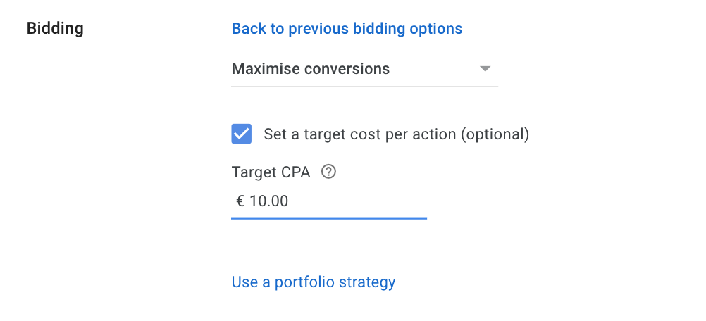The width and height of the screenshot is (706, 321).
Task: Click the empty right area of the Target CPA field
Action: click(x=360, y=201)
